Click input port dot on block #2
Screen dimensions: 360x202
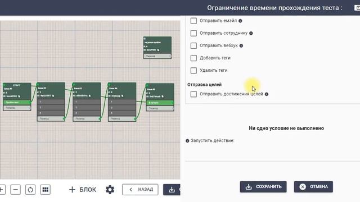pos(38,84)
